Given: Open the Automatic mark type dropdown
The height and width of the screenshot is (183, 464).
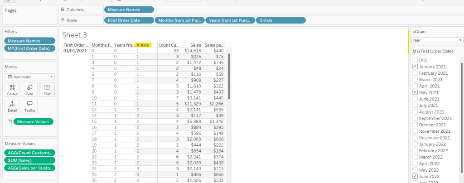Looking at the screenshot, I should (29, 77).
